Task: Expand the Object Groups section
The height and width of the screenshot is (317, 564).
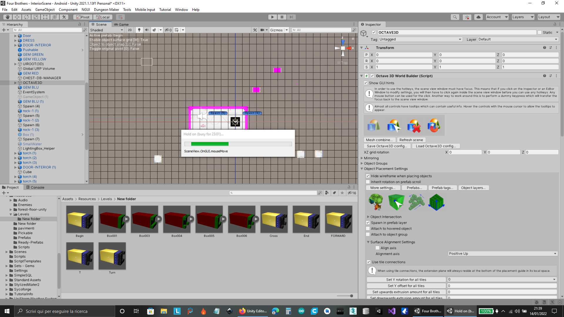Action: tap(362, 163)
